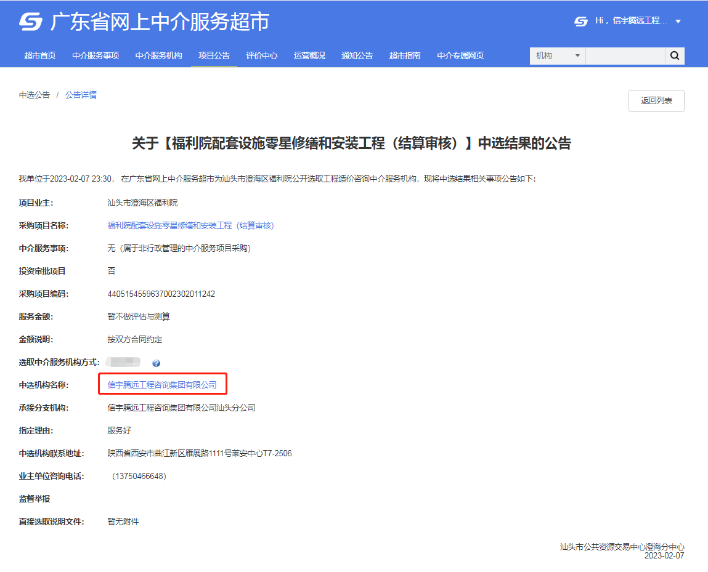
Task: Return via the 中选公告 breadcrumb link
Action: click(34, 94)
